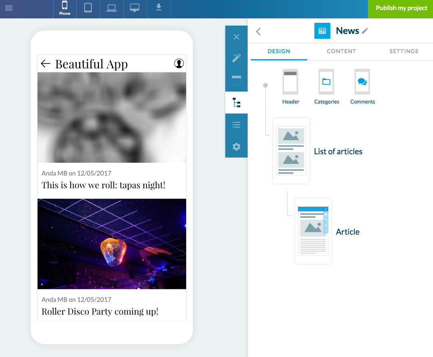The image size is (433, 357).
Task: Open the Header design option
Action: pyautogui.click(x=290, y=87)
